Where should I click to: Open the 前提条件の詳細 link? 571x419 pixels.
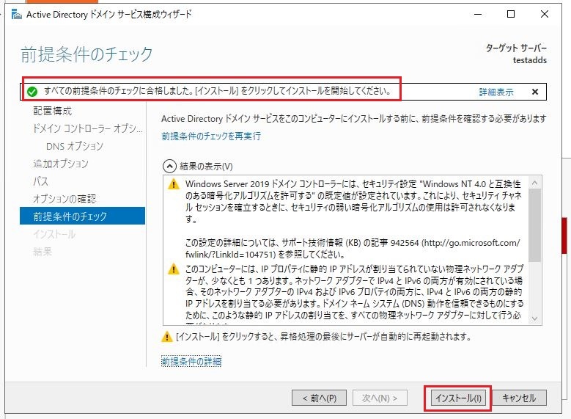[191, 361]
